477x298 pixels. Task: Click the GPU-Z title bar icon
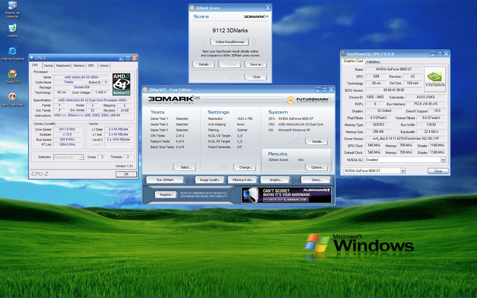344,54
